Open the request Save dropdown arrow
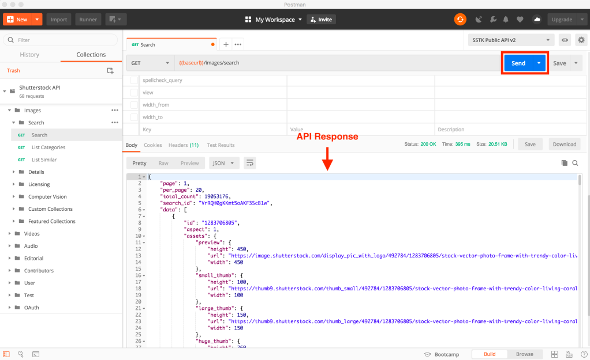The image size is (590, 360). (576, 63)
